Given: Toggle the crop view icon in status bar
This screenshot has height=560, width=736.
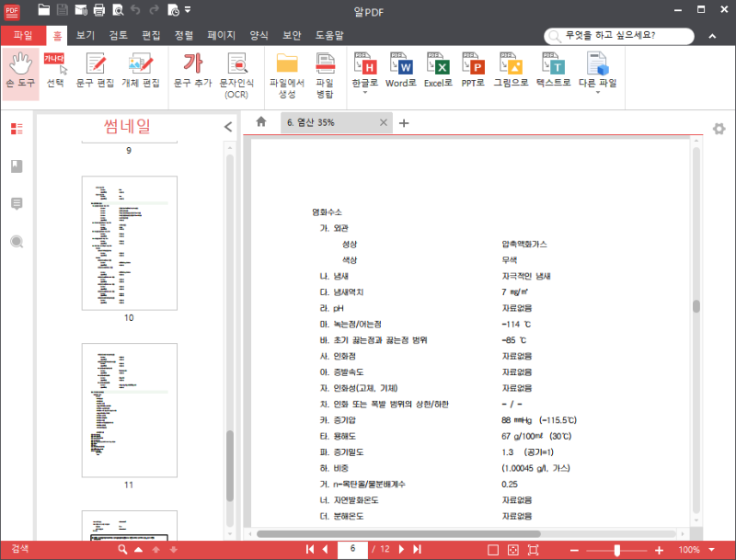Looking at the screenshot, I should pos(532,548).
